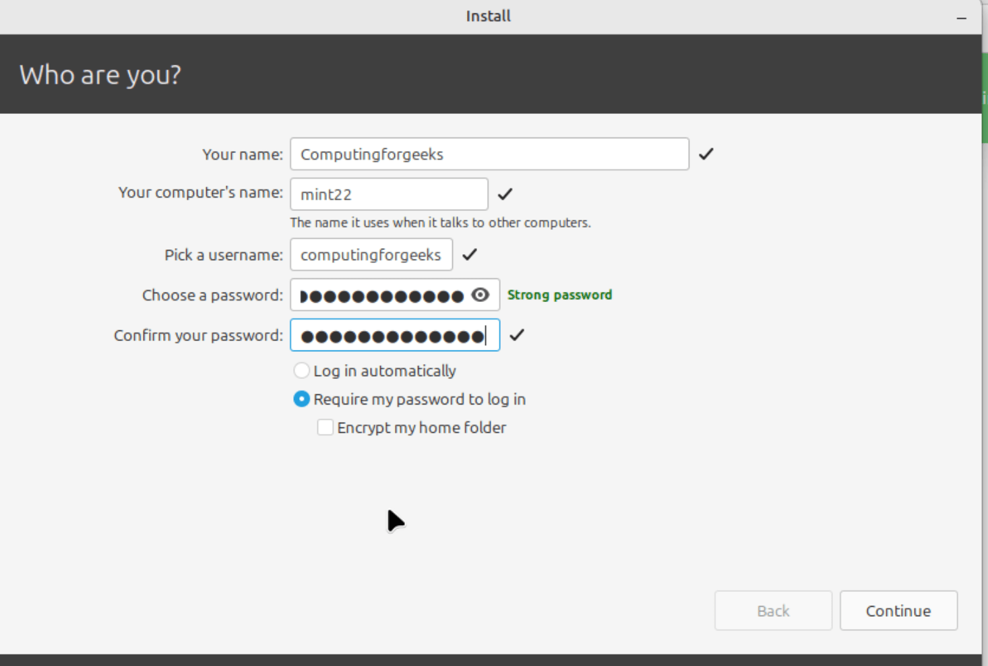This screenshot has height=666, width=988.
Task: Click the Choose a password field
Action: 384,295
